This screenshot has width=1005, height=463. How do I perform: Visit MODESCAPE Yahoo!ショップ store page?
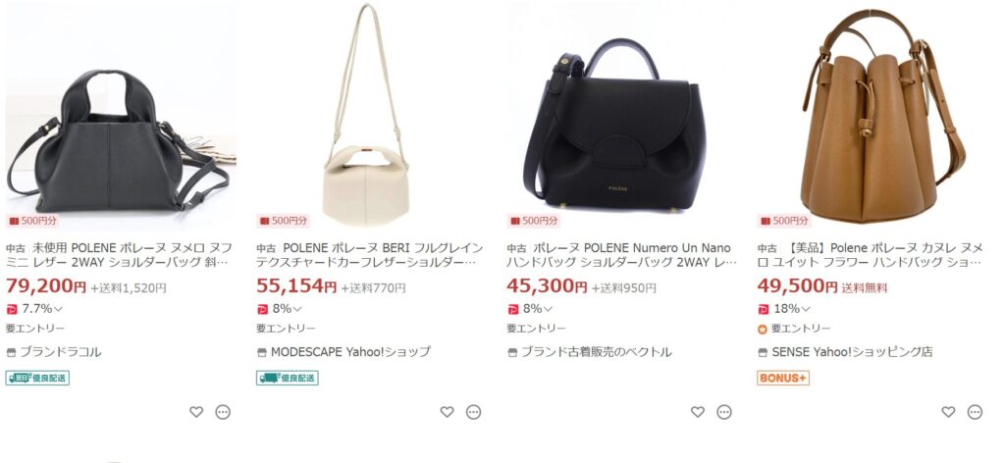pos(350,351)
